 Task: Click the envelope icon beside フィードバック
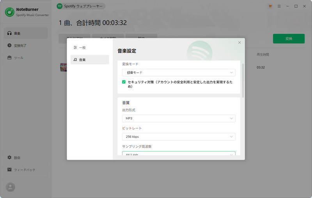point(9,169)
